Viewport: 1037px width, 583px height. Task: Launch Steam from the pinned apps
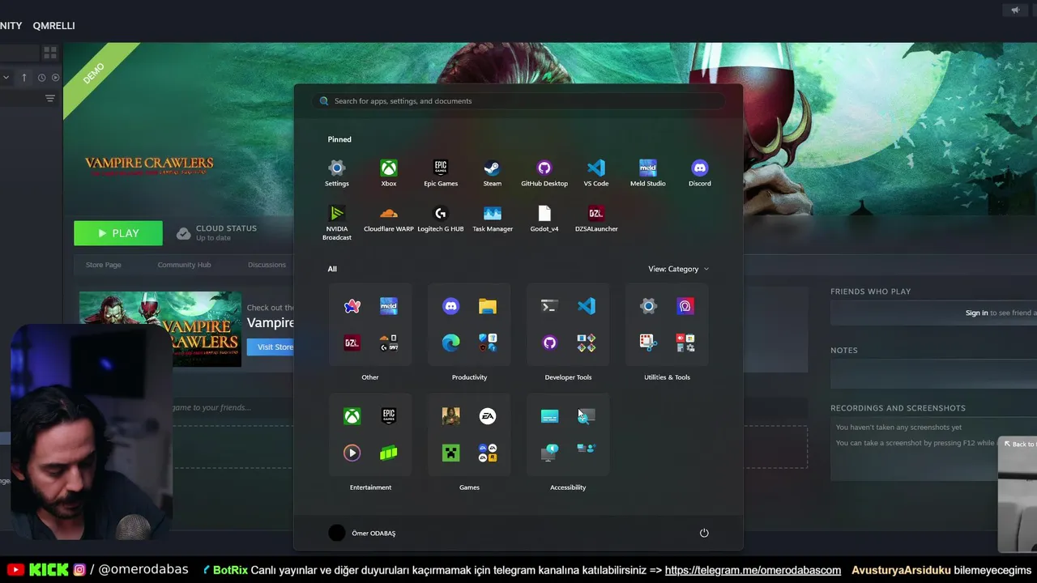(493, 172)
